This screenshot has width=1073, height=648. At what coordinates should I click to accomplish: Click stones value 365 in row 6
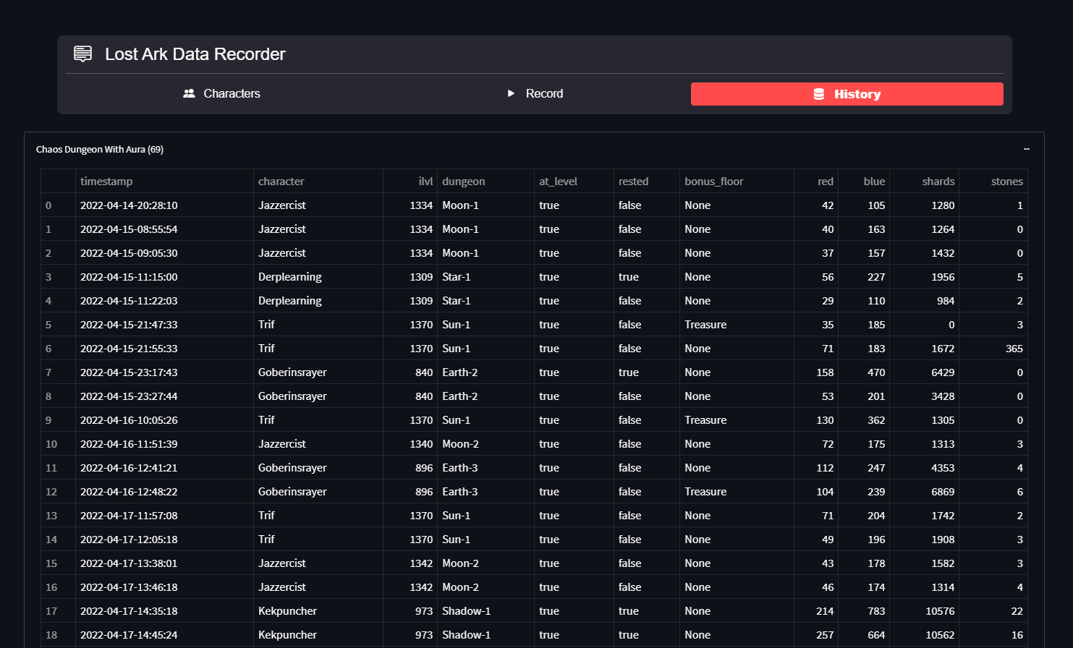[993, 349]
